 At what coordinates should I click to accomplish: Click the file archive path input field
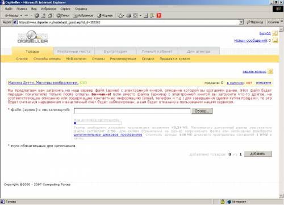(x=132, y=111)
